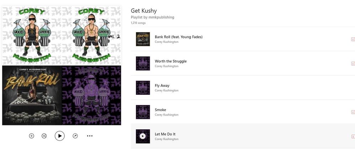Click the Bank Roll cover in playlist collage
This screenshot has width=355, height=150.
coord(32,95)
